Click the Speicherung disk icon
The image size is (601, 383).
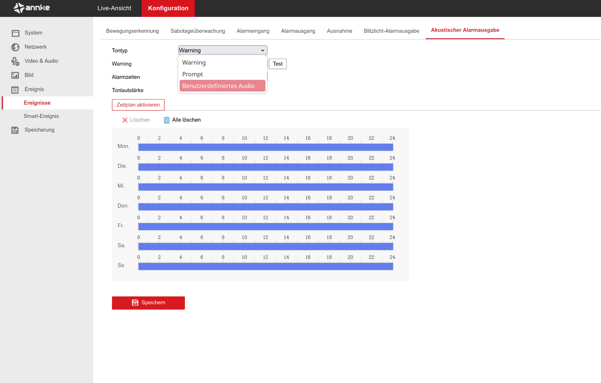click(15, 130)
